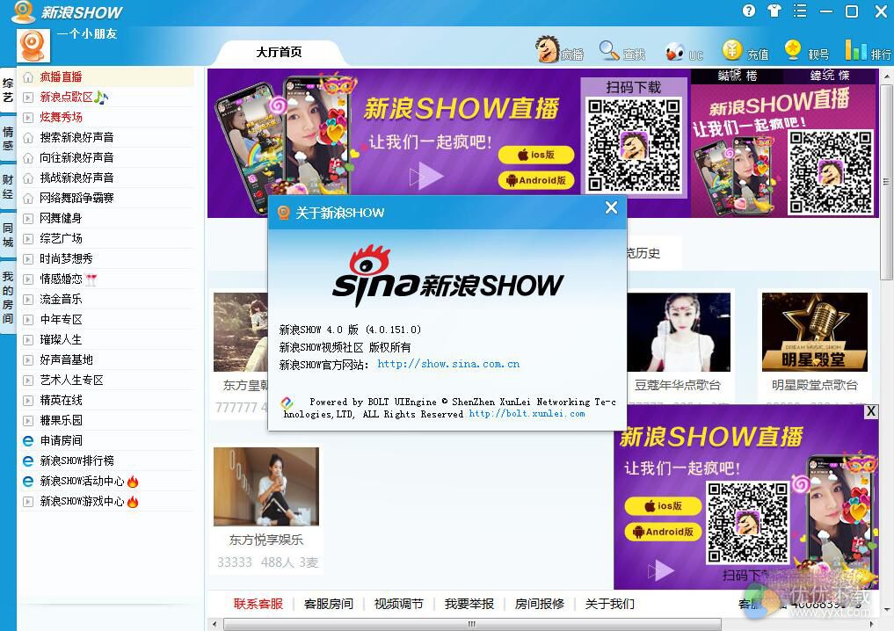Open the 豆蔻年华点歌台 room thumbnail
The image size is (894, 631).
click(x=679, y=332)
